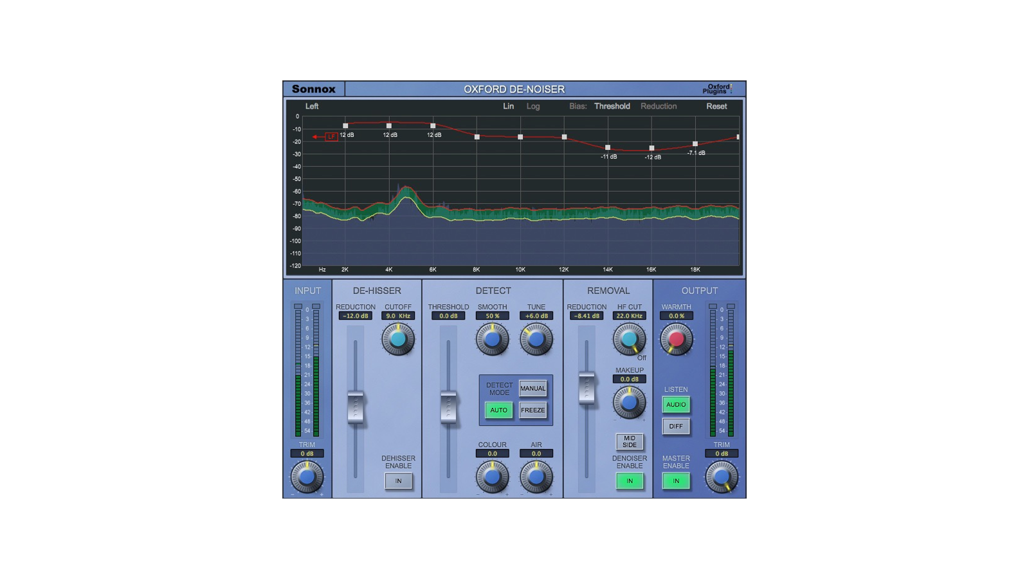Toggle the Master Enable IN button

676,481
